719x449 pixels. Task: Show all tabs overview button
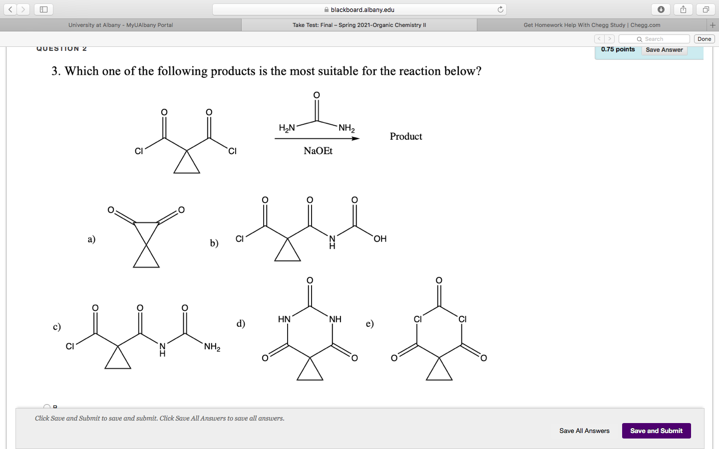(x=706, y=9)
